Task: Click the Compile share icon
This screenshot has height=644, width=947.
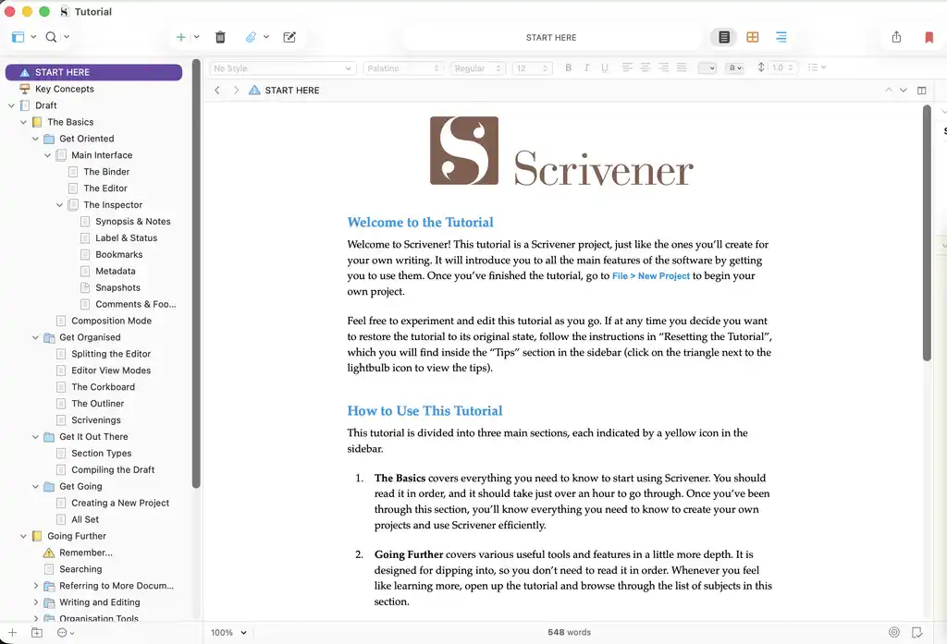Action: click(x=896, y=37)
